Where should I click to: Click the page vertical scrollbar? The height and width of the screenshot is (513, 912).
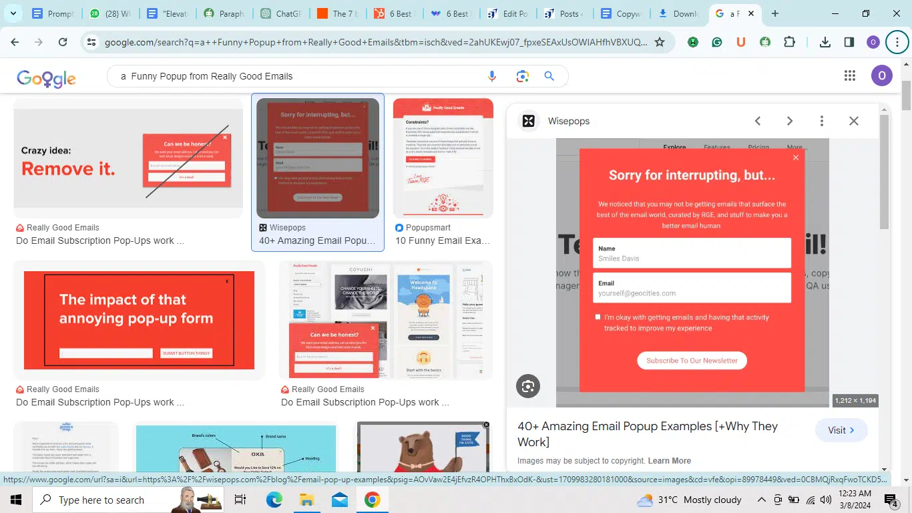pyautogui.click(x=906, y=267)
